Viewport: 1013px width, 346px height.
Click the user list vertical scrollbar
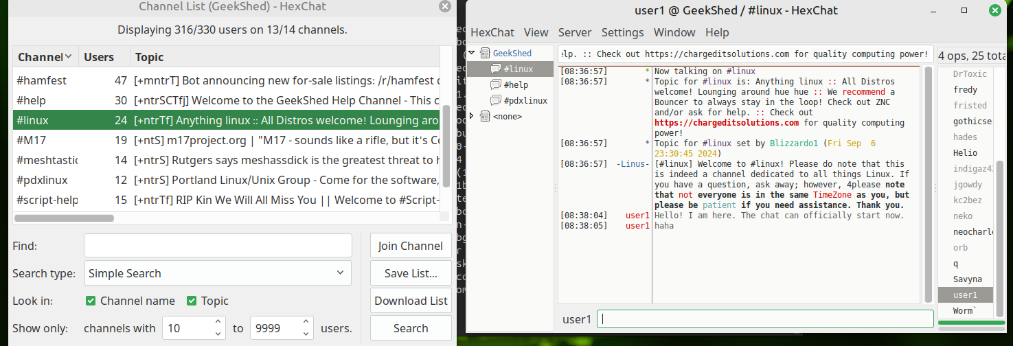(x=1001, y=240)
